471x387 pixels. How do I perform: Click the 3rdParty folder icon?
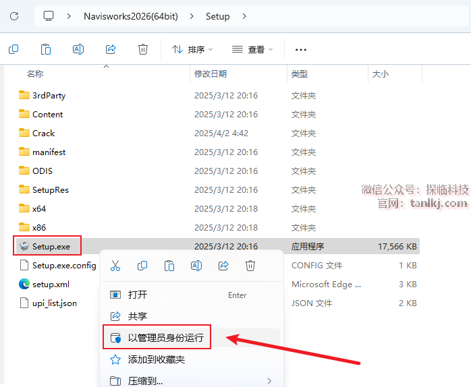tap(24, 95)
